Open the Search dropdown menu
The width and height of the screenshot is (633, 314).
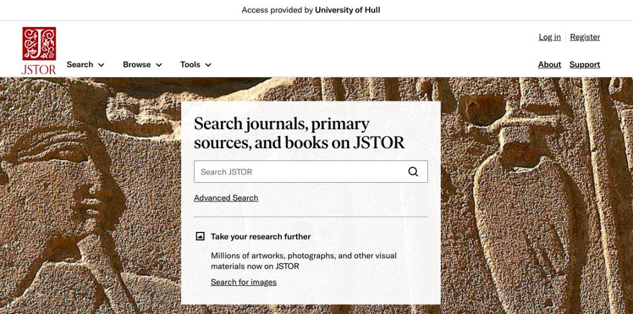[x=86, y=64]
